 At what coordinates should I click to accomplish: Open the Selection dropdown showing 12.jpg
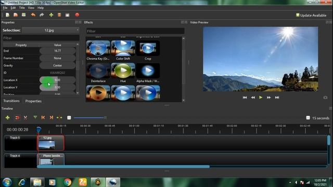click(x=51, y=30)
